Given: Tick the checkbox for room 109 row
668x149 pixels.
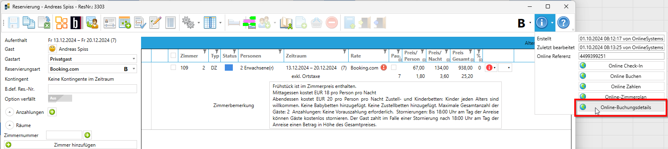Looking at the screenshot, I should tap(173, 68).
